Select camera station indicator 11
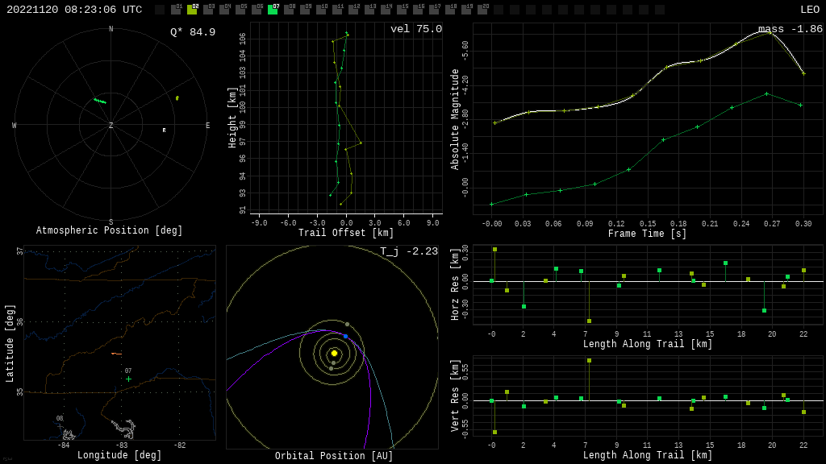Image resolution: width=826 pixels, height=464 pixels. pos(337,10)
